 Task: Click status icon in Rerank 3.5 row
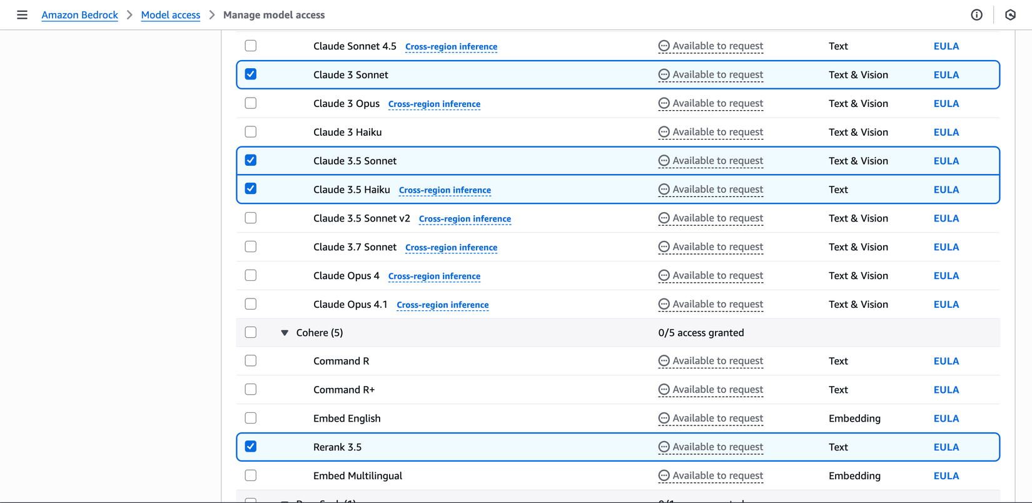tap(664, 447)
